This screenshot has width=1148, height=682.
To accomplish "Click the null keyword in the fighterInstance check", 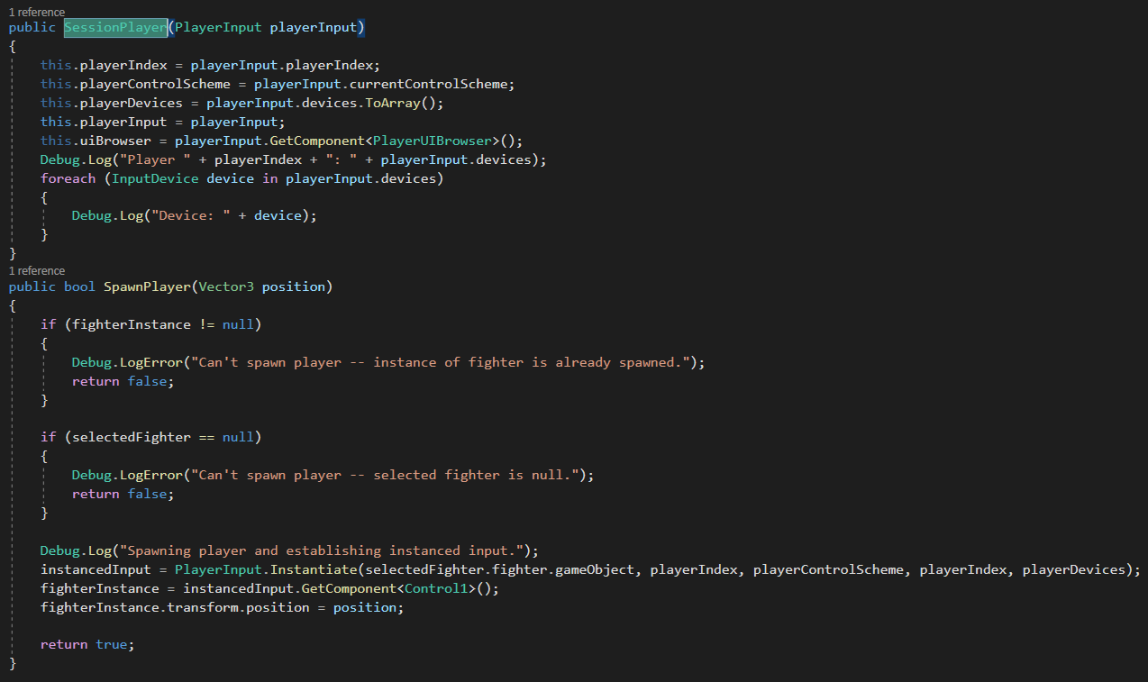I will (237, 323).
